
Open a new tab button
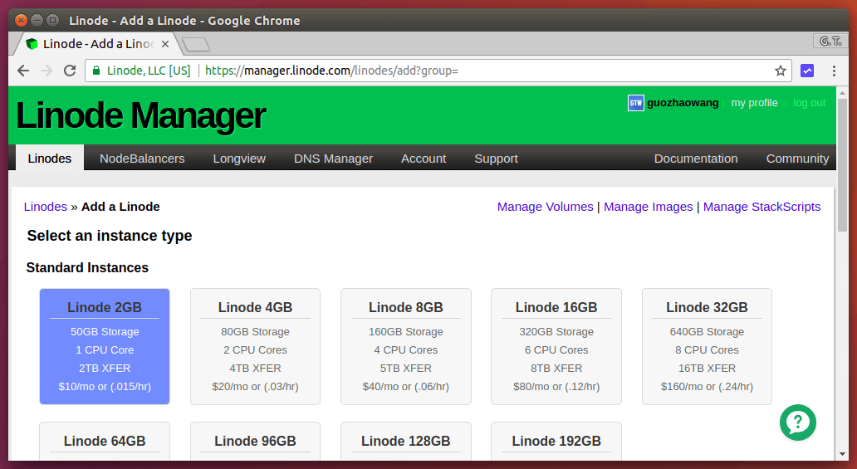(x=196, y=44)
